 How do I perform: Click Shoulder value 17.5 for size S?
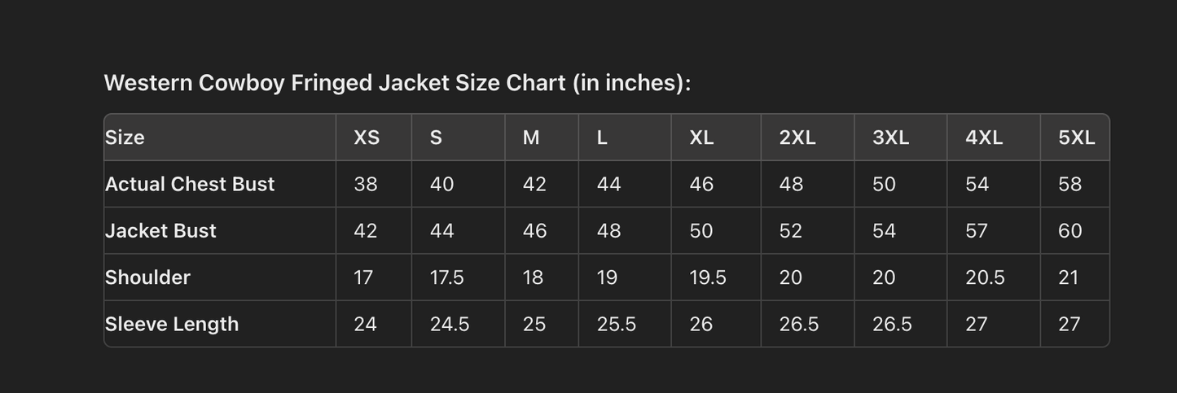coord(447,277)
